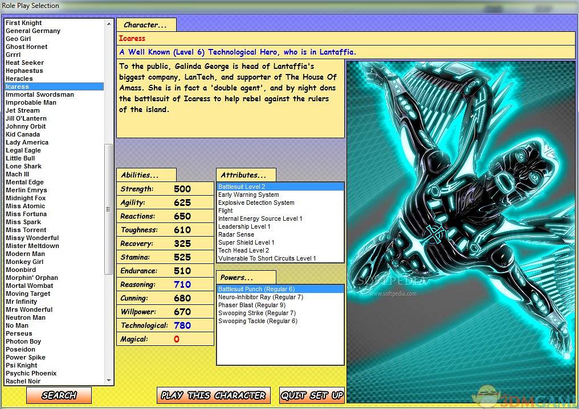Select the Flight attribute
The width and height of the screenshot is (579, 409).
pyautogui.click(x=226, y=210)
